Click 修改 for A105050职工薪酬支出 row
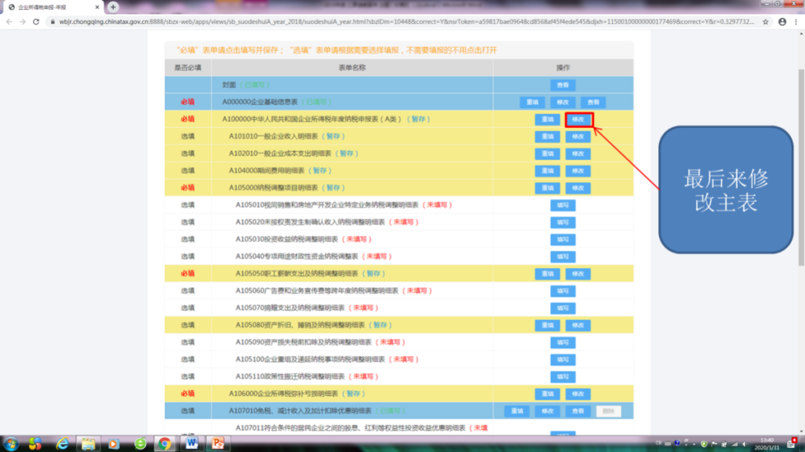The height and width of the screenshot is (452, 805). coord(578,274)
